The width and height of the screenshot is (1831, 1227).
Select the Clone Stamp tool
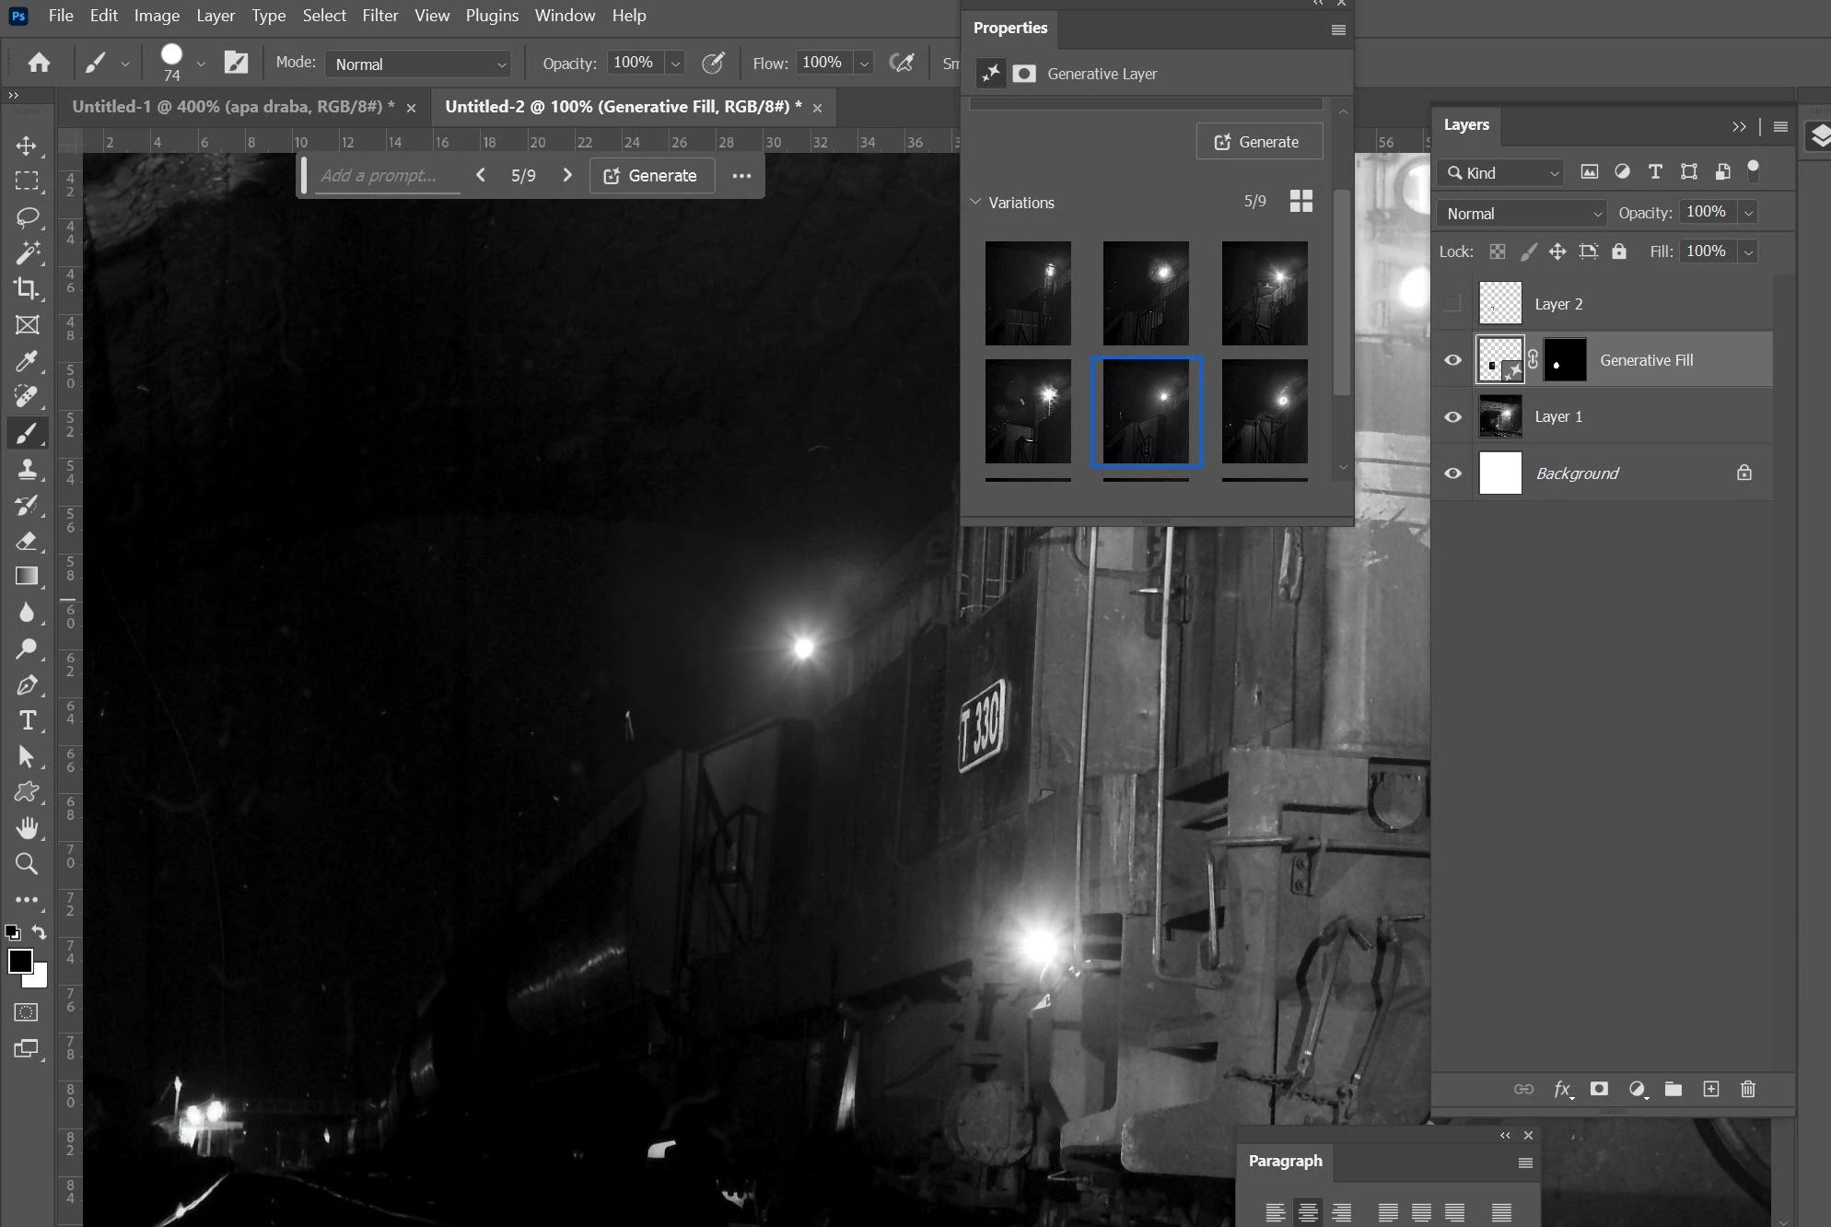tap(27, 469)
